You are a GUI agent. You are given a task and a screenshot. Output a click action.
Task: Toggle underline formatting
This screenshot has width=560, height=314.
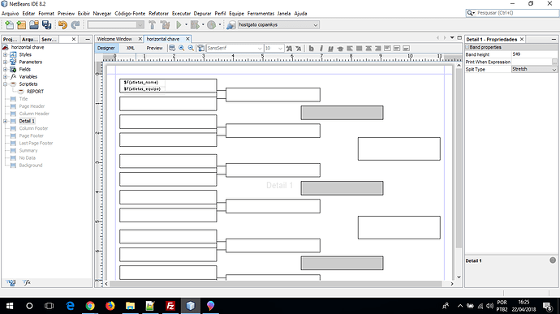330,48
